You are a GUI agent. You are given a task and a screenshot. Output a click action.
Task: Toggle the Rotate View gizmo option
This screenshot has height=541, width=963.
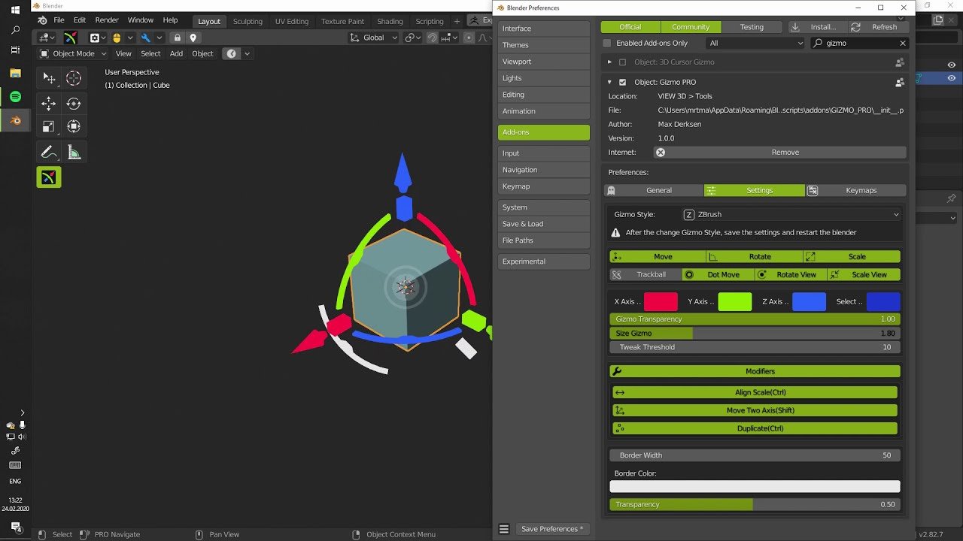click(x=791, y=275)
